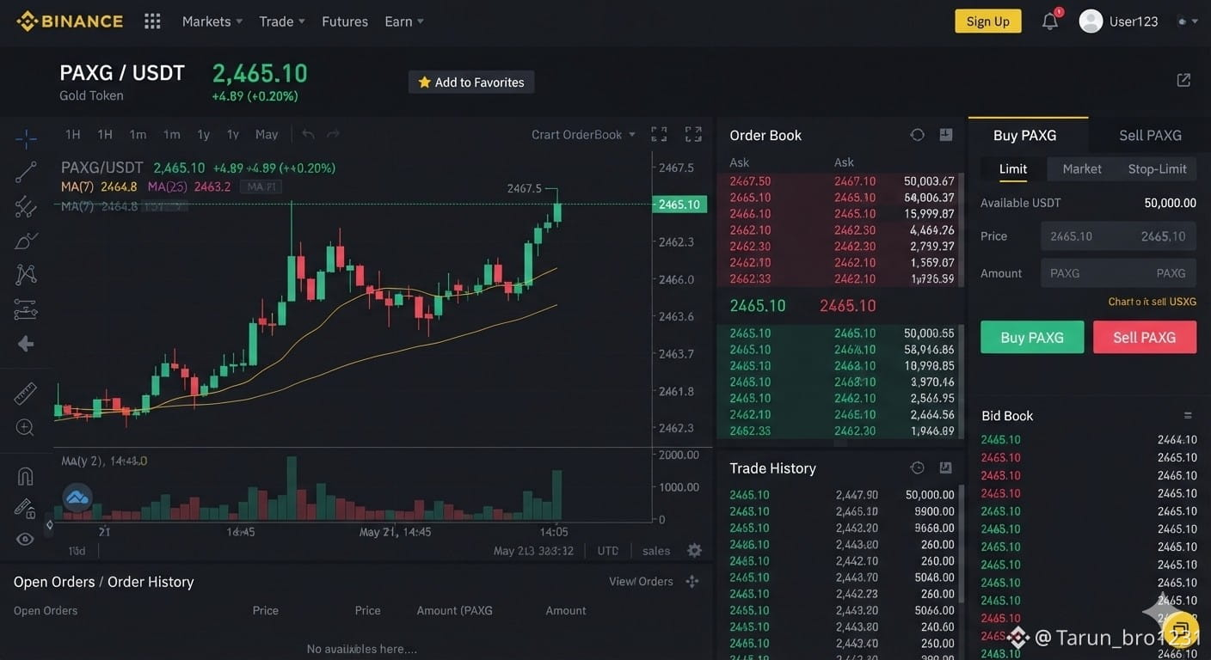Viewport: 1211px width, 660px height.
Task: Select the ruler measure tool
Action: point(26,393)
